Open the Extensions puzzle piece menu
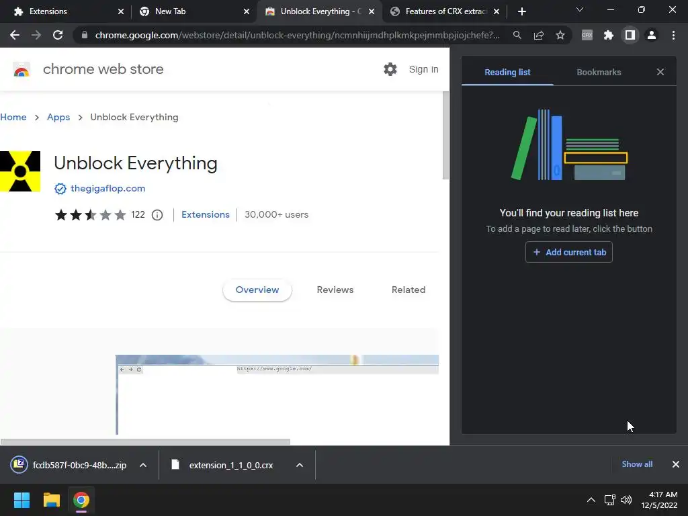 click(x=609, y=35)
